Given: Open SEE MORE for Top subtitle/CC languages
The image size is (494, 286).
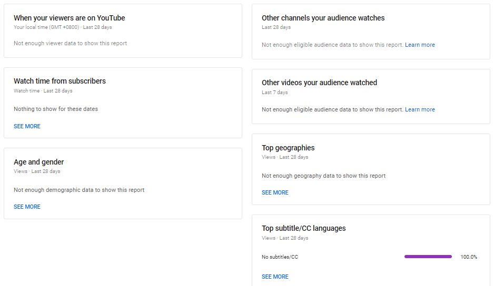Looking at the screenshot, I should click(x=275, y=277).
